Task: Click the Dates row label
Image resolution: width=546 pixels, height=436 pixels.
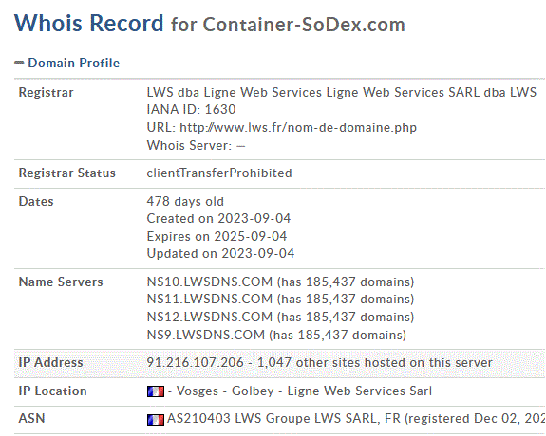Action: pyautogui.click(x=36, y=202)
